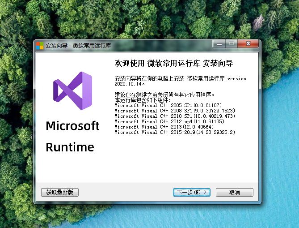
Task: Click the Microsoft word under the logo
Action: click(73, 126)
